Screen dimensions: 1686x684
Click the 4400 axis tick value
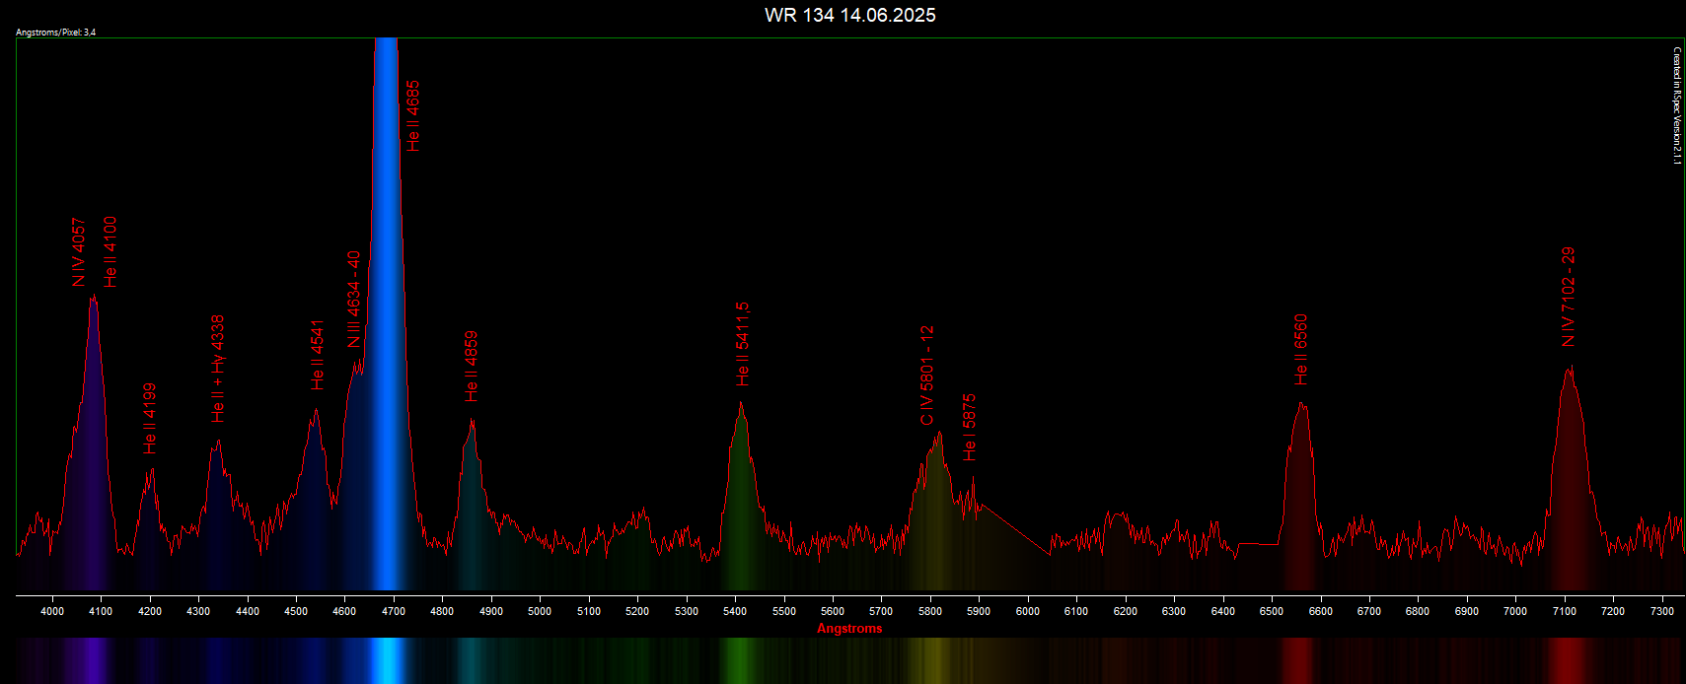coord(248,611)
